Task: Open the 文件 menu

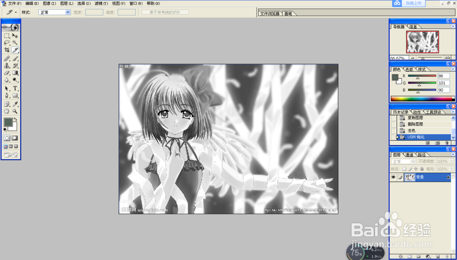Action: tap(14, 4)
